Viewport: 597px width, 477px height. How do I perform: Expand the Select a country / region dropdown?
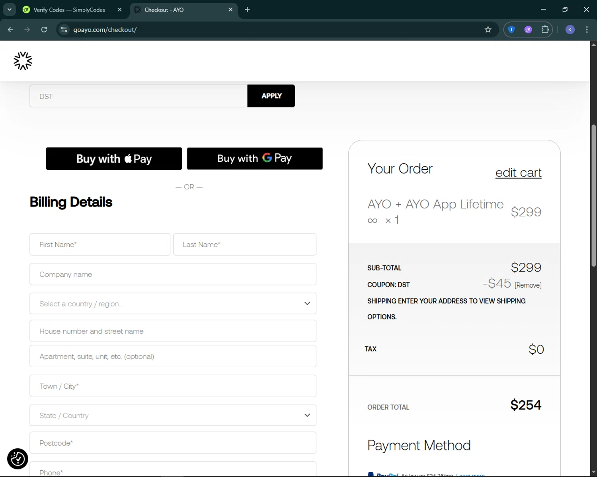tap(173, 304)
